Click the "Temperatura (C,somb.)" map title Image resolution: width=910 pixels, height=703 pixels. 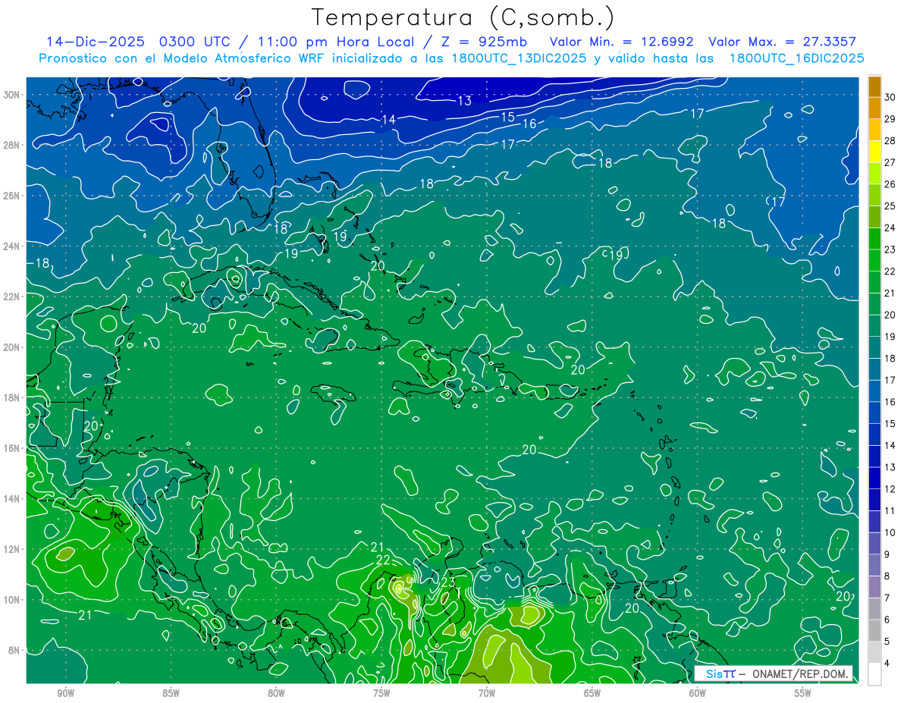(463, 18)
